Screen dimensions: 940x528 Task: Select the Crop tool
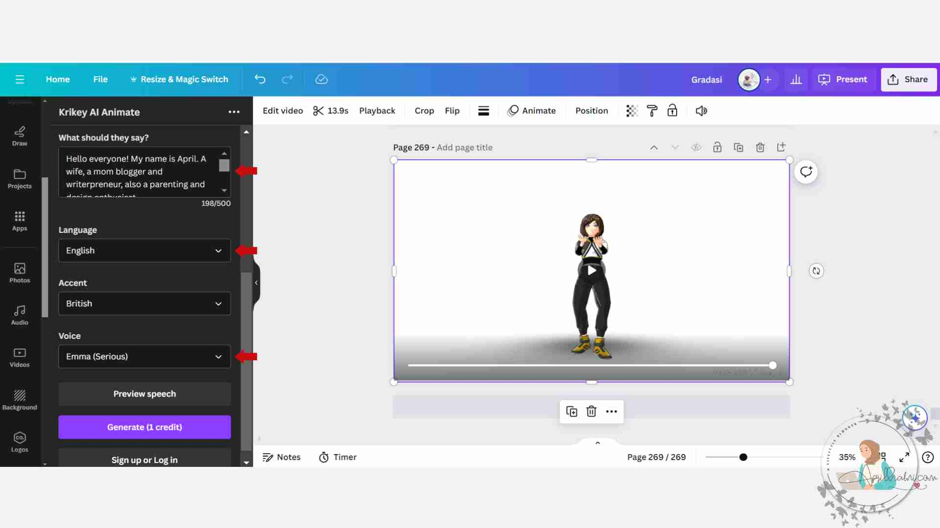click(x=424, y=110)
